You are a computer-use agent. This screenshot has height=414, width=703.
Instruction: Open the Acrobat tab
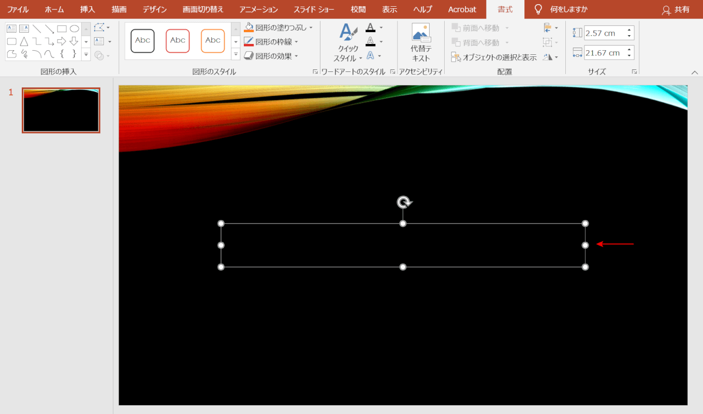[462, 9]
